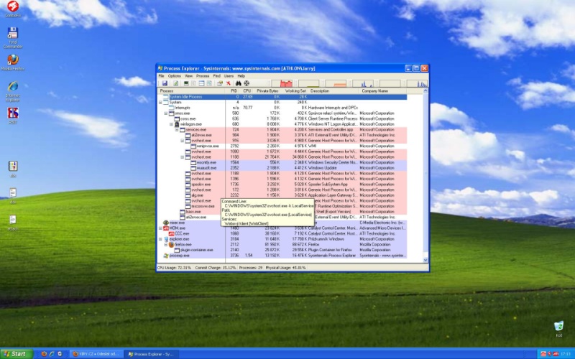The width and height of the screenshot is (575, 359).
Task: Click the System Information toolbar icon
Action: 184,83
